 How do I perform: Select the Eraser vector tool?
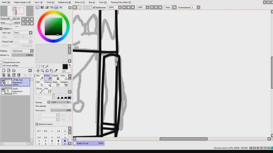48,77
